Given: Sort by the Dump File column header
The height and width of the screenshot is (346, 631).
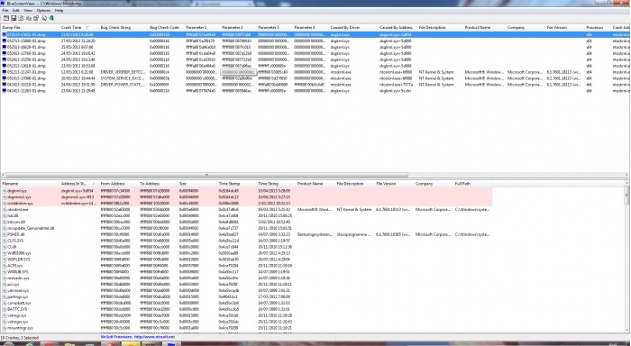Looking at the screenshot, I should [30, 27].
